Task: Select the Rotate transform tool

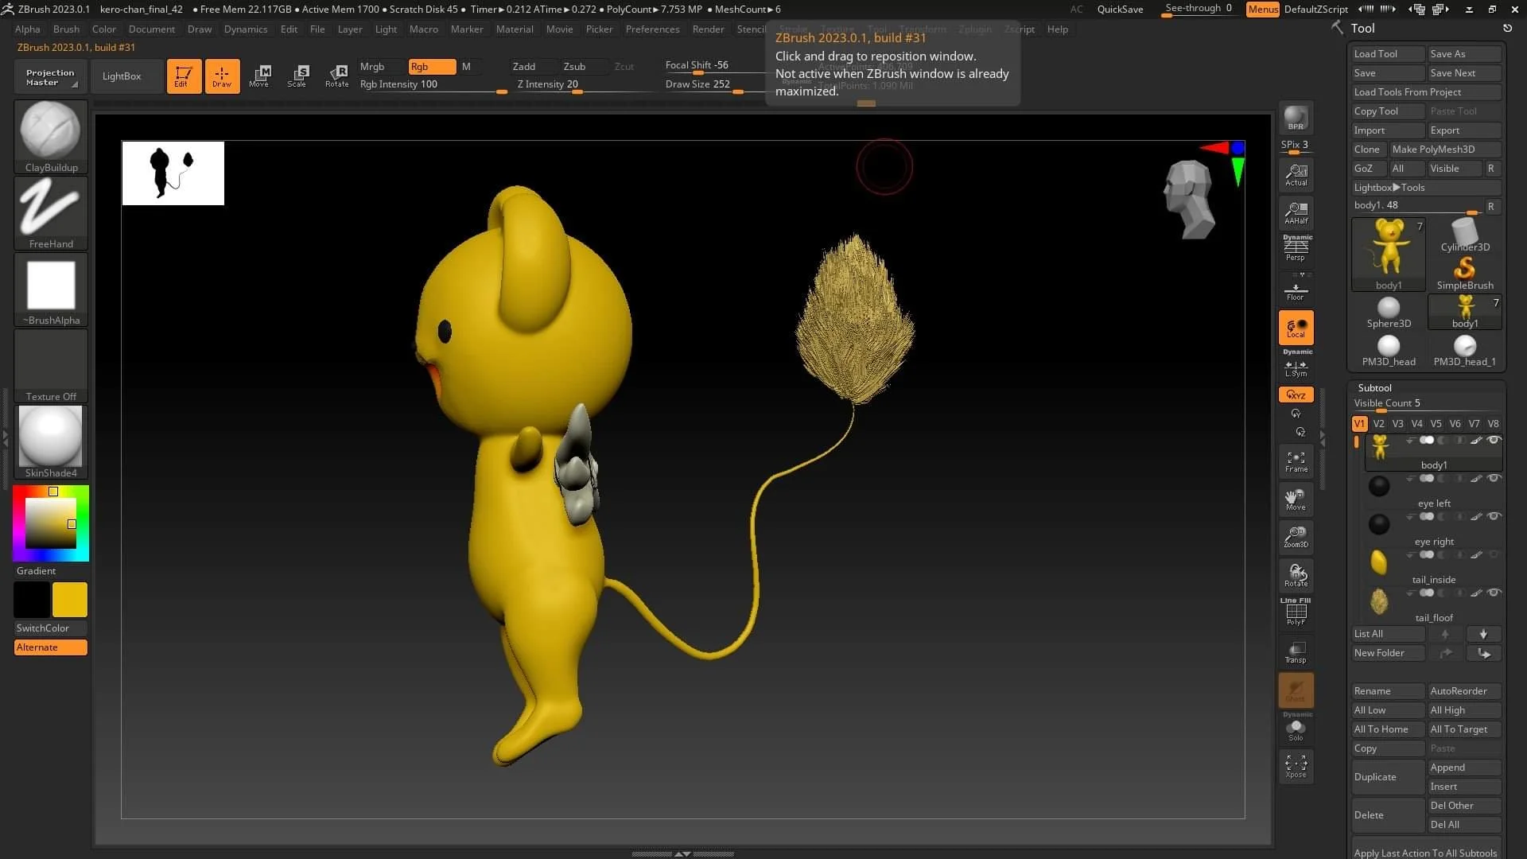Action: click(x=337, y=76)
